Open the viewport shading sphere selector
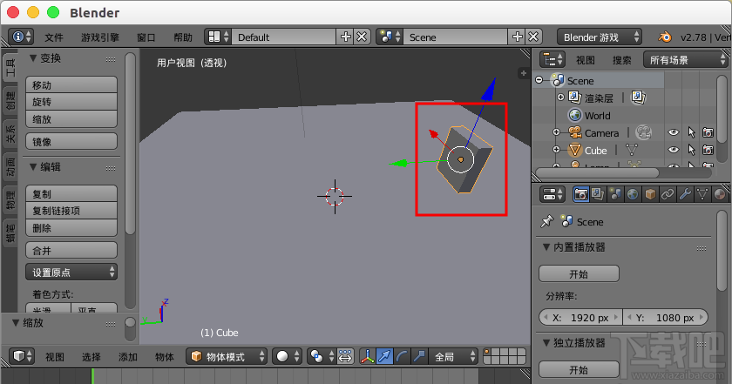The width and height of the screenshot is (732, 384). tap(287, 356)
